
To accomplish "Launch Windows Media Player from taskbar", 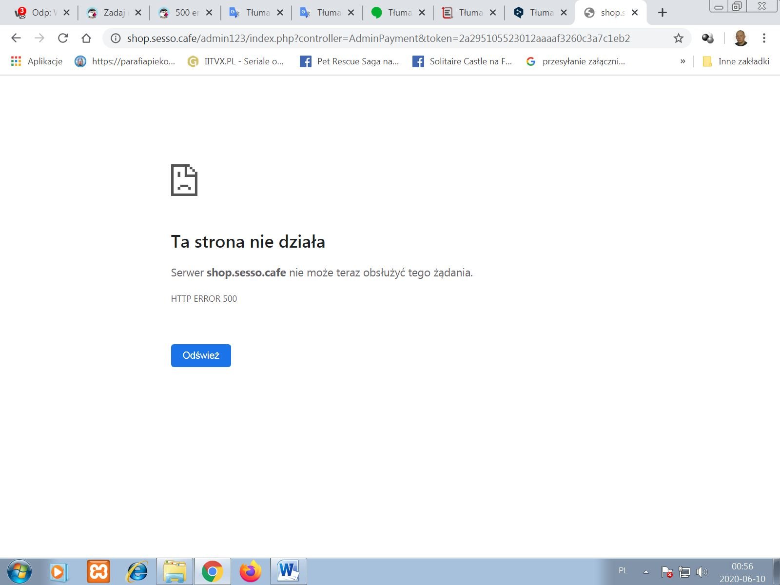I will pyautogui.click(x=58, y=571).
